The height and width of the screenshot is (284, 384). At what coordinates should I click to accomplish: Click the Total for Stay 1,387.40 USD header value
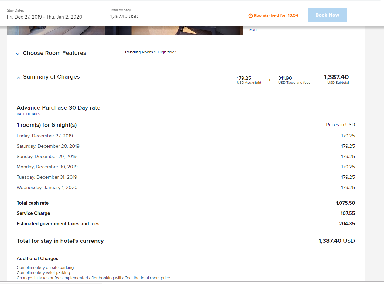[124, 16]
